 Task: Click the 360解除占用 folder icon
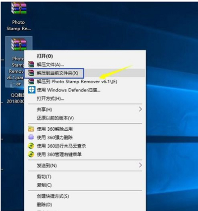[31, 129]
